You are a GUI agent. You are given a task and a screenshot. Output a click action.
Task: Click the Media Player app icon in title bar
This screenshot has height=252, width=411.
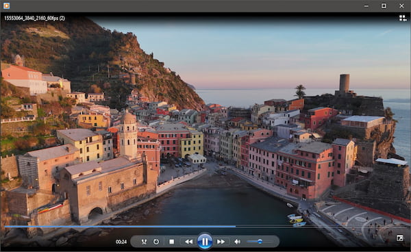click(x=7, y=5)
